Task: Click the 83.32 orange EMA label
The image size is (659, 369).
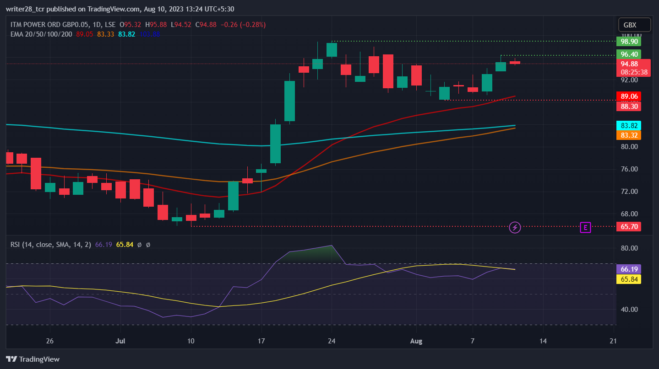Action: point(628,135)
